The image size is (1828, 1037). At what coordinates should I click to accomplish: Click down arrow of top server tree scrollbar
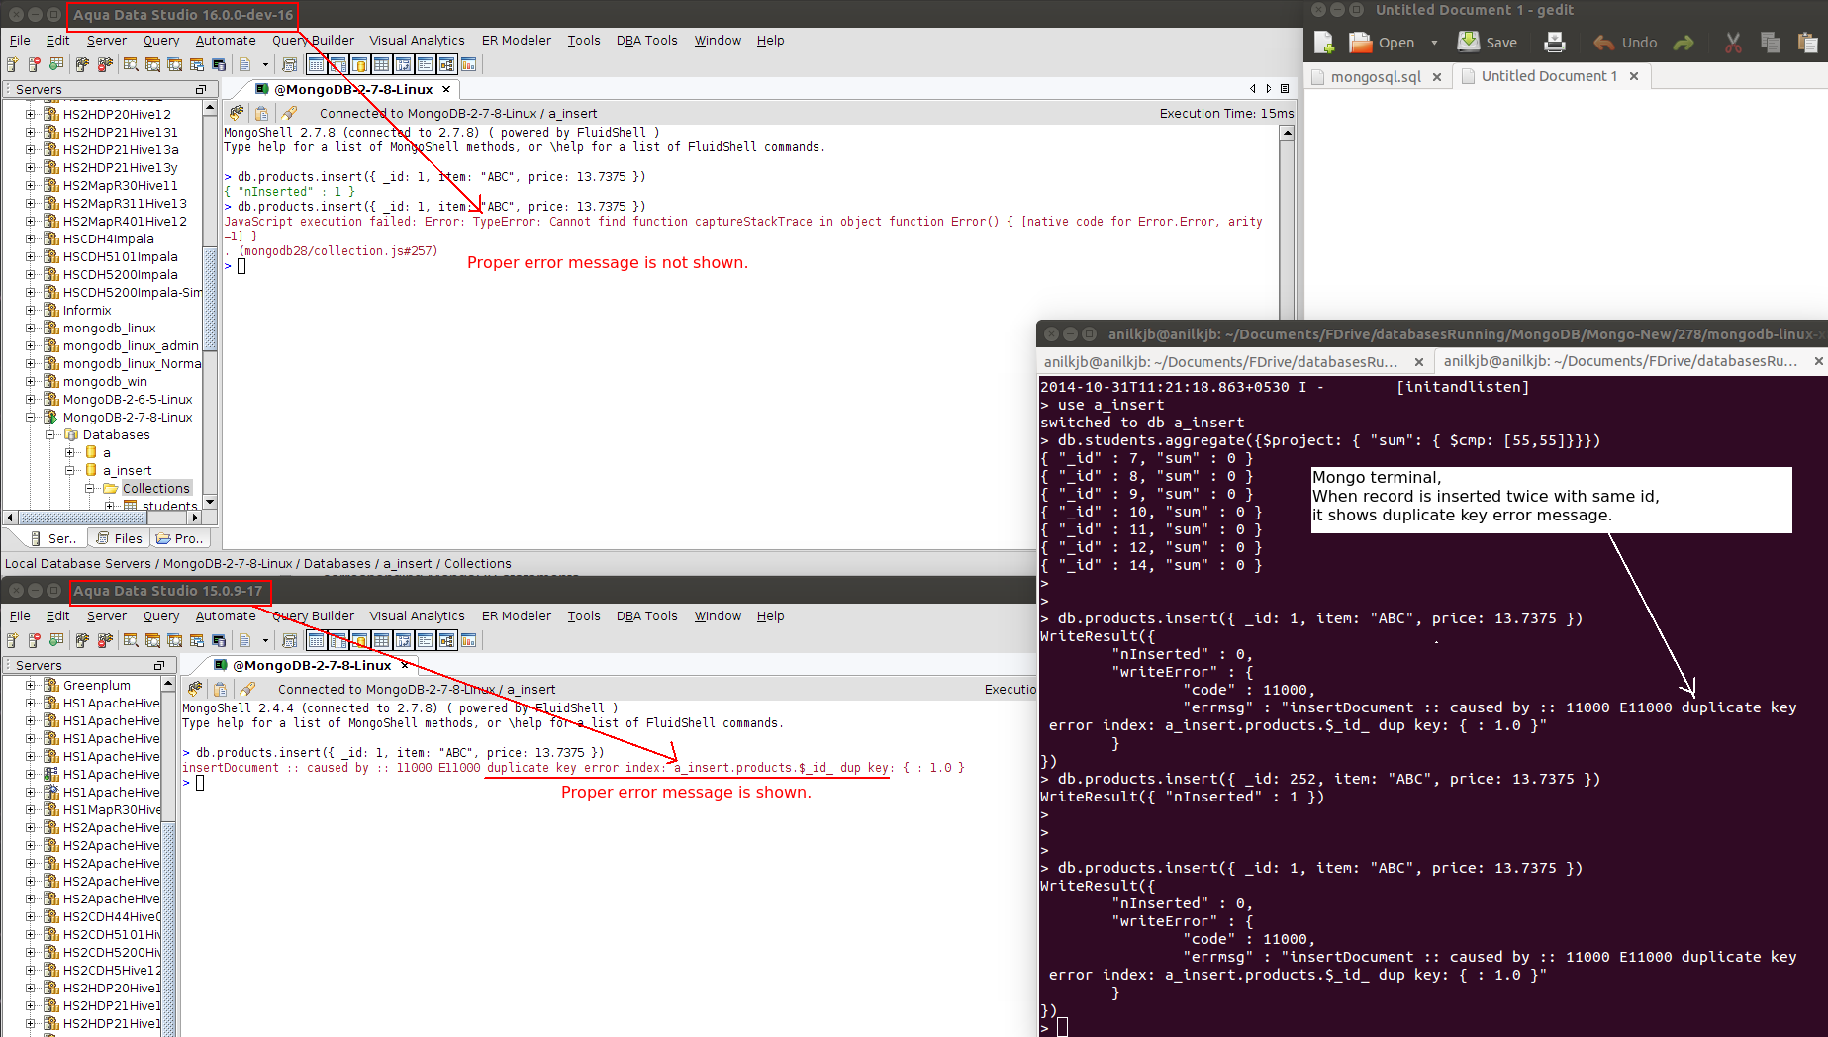[210, 502]
